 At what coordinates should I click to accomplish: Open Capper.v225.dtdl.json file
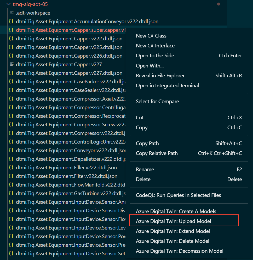[x=69, y=47]
